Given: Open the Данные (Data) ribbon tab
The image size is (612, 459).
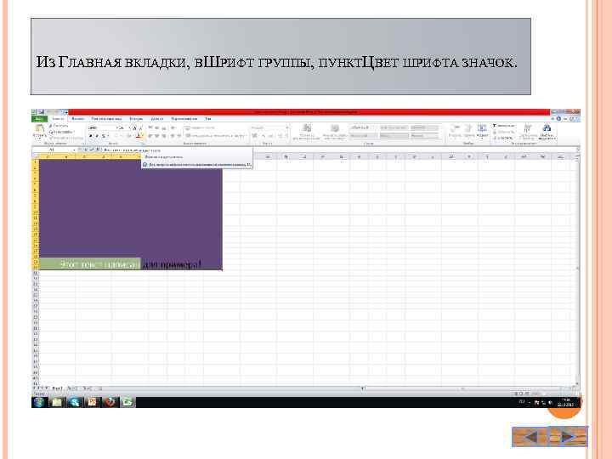Looking at the screenshot, I should [157, 119].
